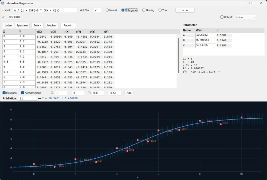
Task: Click the σ(Y) column header
Action: pyautogui.click(x=92, y=32)
